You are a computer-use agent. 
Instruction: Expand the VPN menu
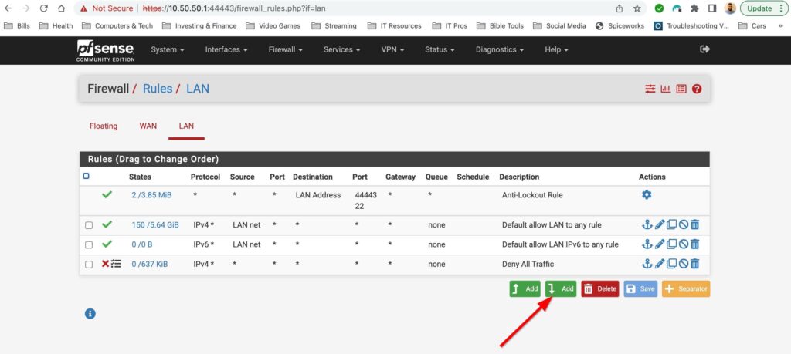(x=392, y=49)
